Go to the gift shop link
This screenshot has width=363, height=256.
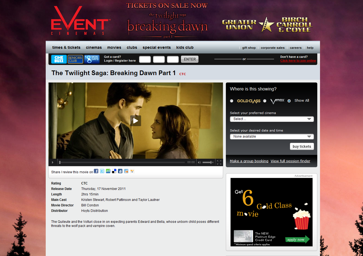coord(249,48)
